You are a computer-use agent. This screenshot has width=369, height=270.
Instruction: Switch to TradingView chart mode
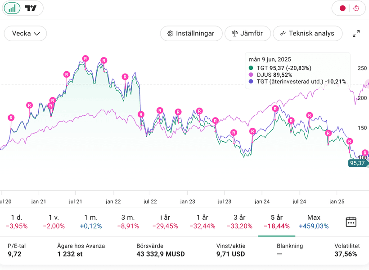(31, 9)
